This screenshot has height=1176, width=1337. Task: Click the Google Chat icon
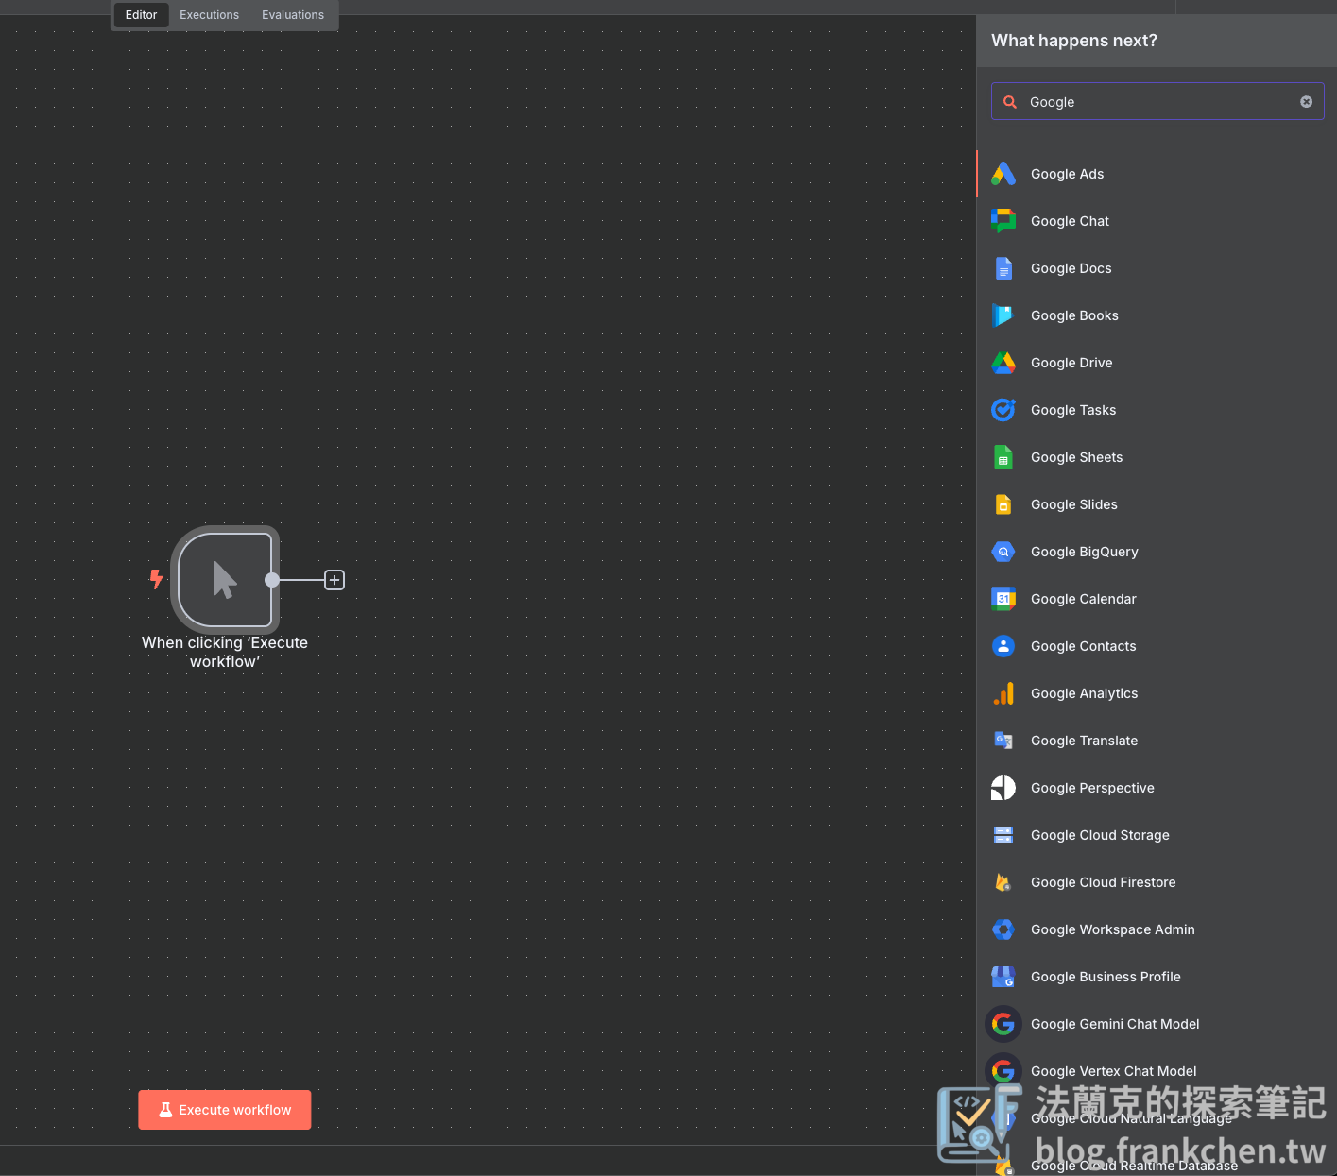tap(1003, 221)
